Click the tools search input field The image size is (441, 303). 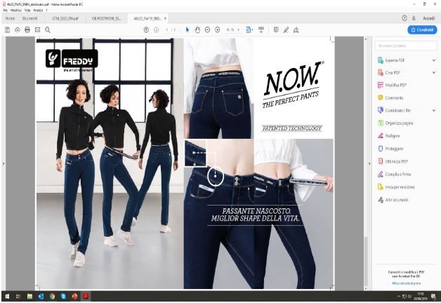(406, 46)
